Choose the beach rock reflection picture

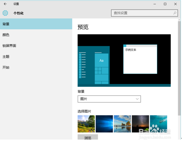[x=122, y=124]
